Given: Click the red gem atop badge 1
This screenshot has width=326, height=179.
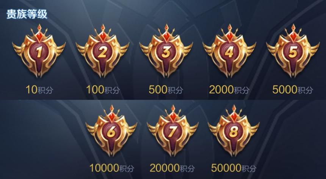Looking at the screenshot, I should click(x=39, y=35).
